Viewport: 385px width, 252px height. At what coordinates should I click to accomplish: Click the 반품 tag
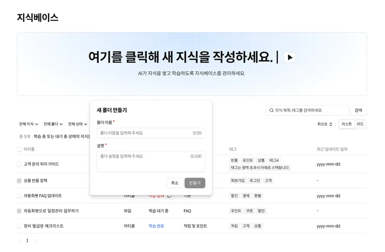(234, 160)
